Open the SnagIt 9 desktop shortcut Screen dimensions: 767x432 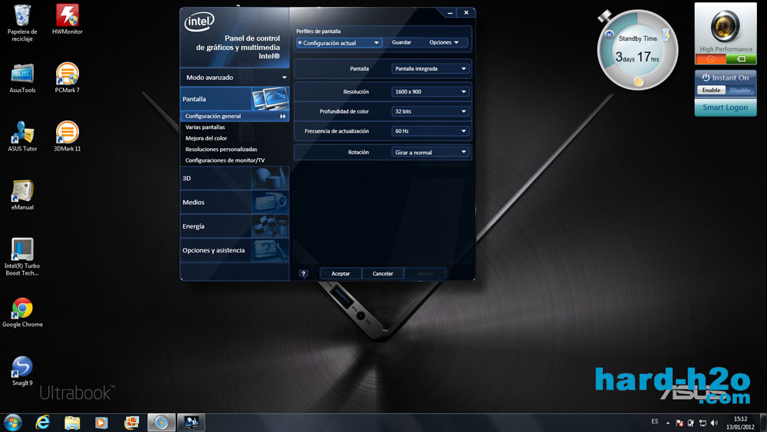(22, 367)
